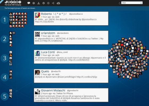Open Giovanni Molaschi's avatar thumbnail
Screen dimensions: 149x106
[x=38, y=92]
